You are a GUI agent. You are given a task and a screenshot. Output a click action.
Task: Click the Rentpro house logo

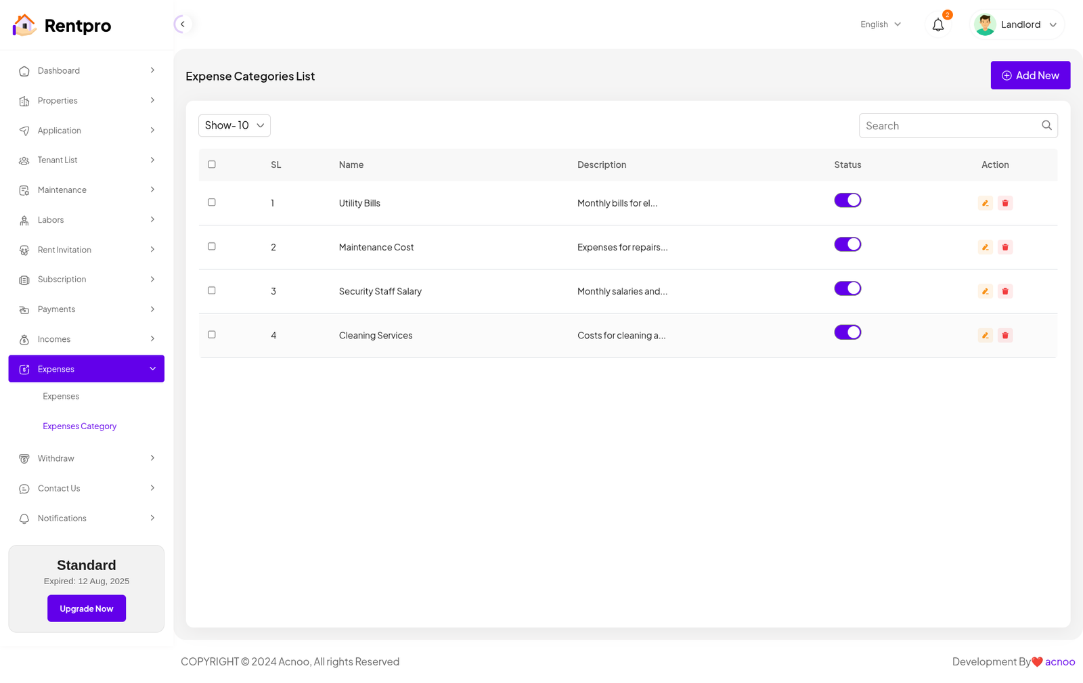tap(24, 25)
